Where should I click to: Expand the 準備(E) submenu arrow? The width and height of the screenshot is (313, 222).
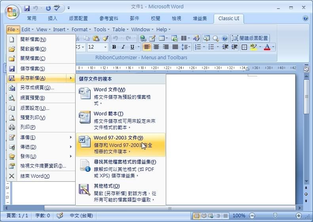point(71,137)
